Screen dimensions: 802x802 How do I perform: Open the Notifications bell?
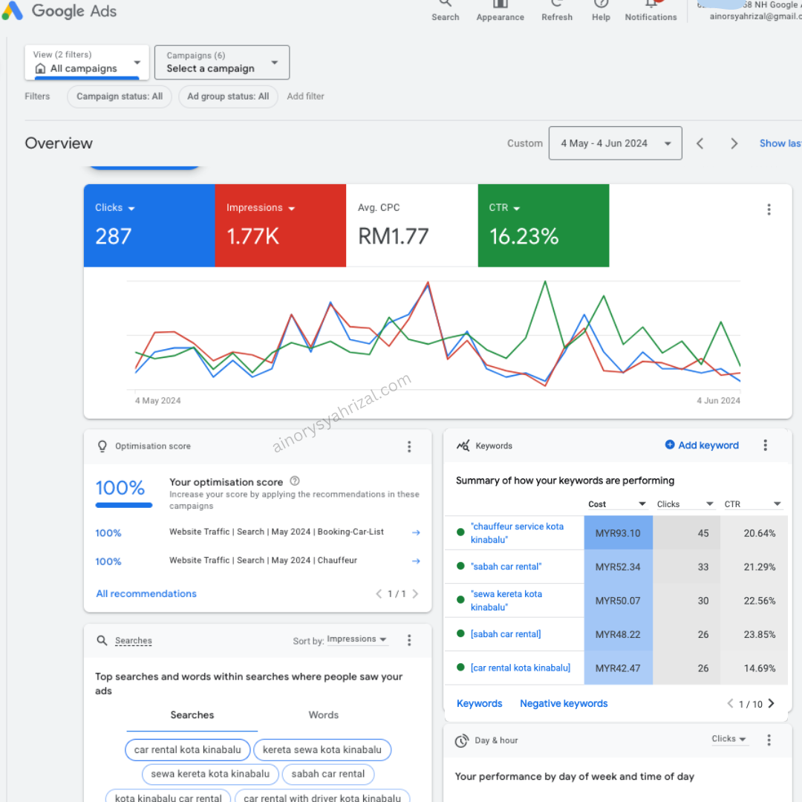[x=651, y=4]
